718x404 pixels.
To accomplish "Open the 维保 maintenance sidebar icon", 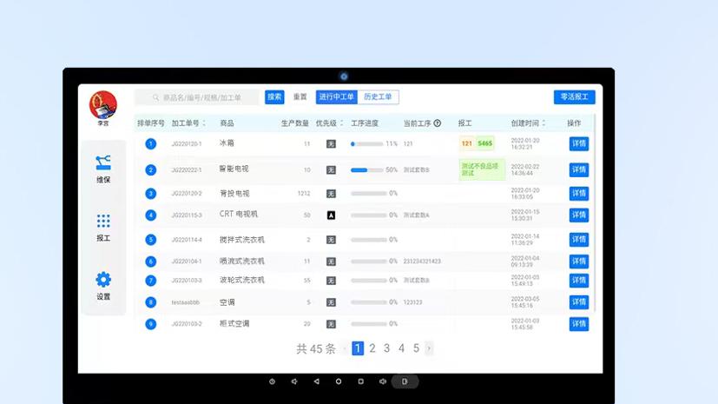I will pyautogui.click(x=103, y=162).
